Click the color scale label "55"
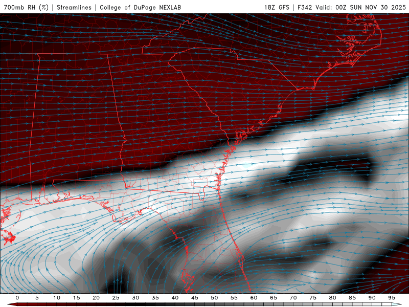 pyautogui.click(x=234, y=298)
